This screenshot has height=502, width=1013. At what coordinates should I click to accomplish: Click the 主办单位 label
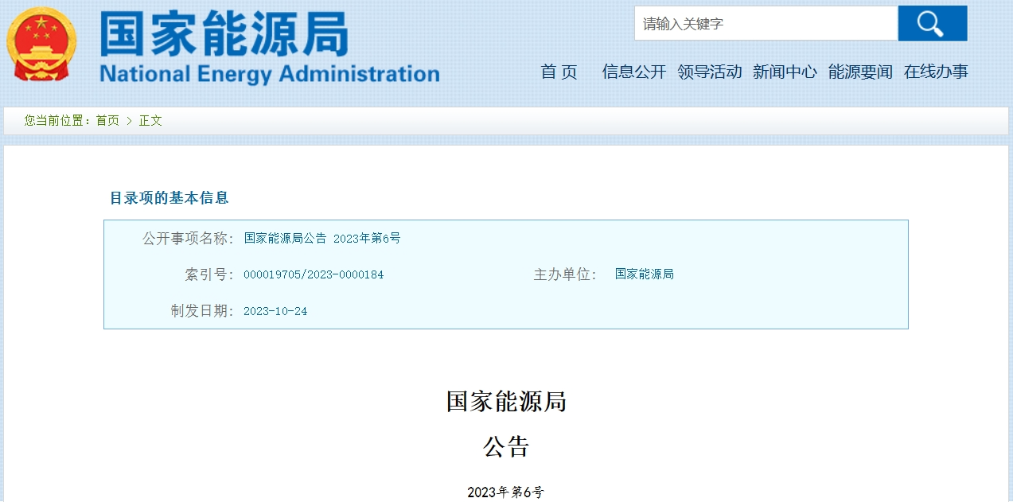(565, 274)
